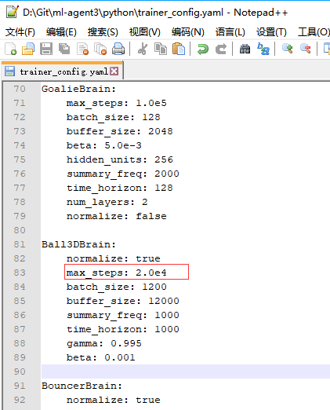This screenshot has width=330, height=410.
Task: Click the Print toolbar icon
Action: point(118,49)
